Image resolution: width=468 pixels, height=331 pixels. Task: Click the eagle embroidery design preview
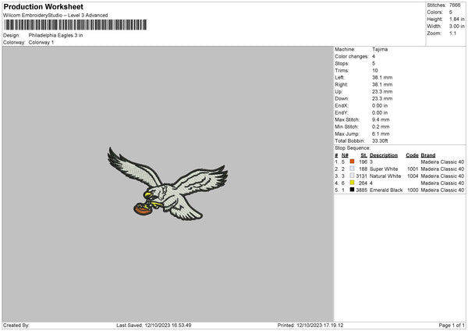click(168, 183)
